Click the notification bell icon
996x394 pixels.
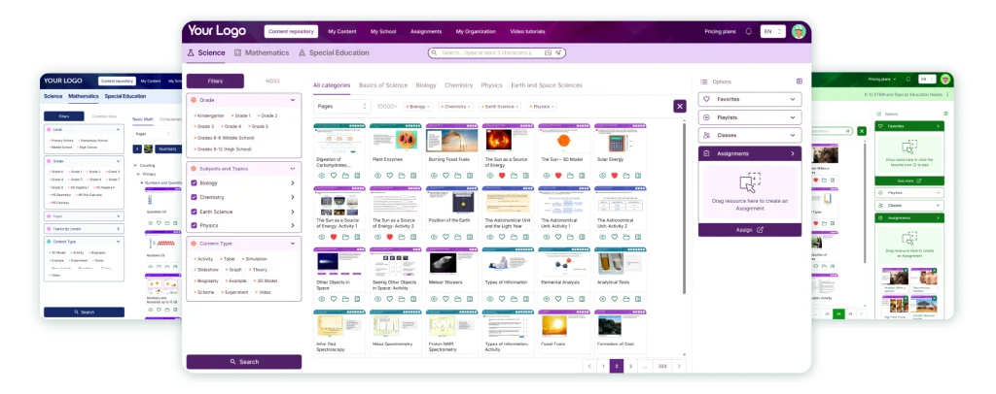click(748, 32)
